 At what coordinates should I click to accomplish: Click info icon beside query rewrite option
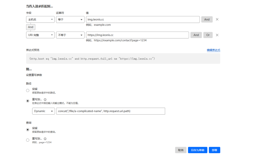pyautogui.click(x=45, y=139)
